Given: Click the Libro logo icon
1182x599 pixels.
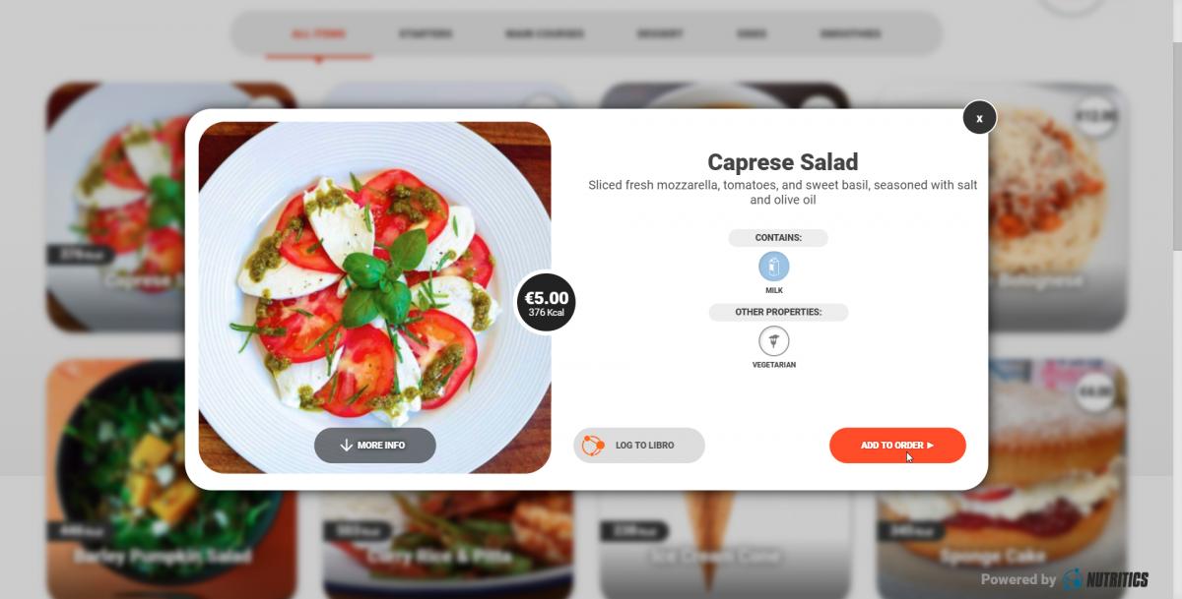Looking at the screenshot, I should coord(593,446).
